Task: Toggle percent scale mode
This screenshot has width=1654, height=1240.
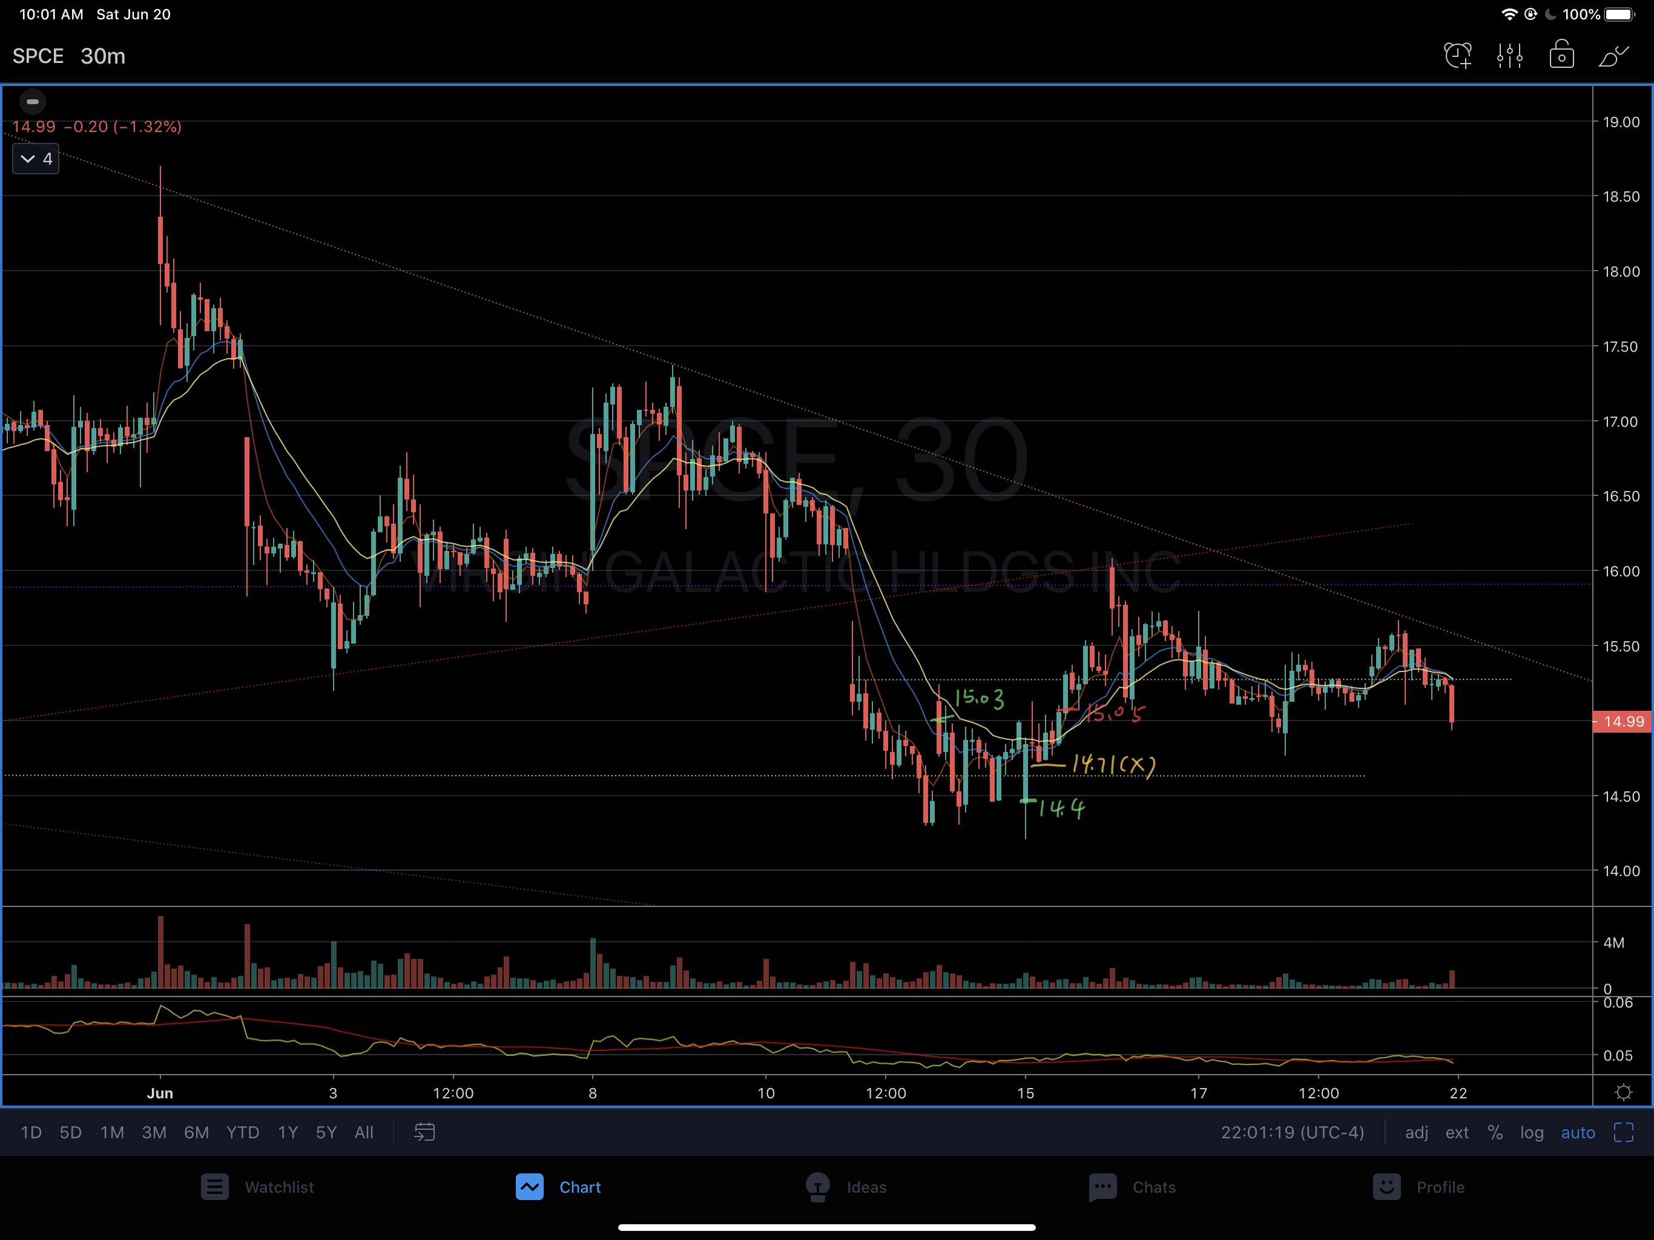Action: (x=1495, y=1132)
